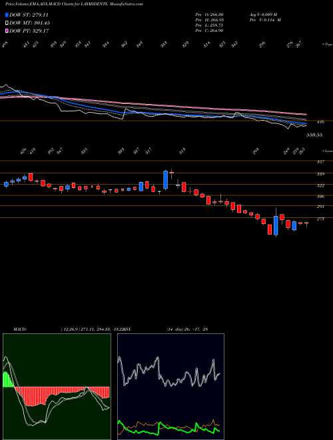
Task: Click the last red candle on the right
Action: (x=306, y=223)
